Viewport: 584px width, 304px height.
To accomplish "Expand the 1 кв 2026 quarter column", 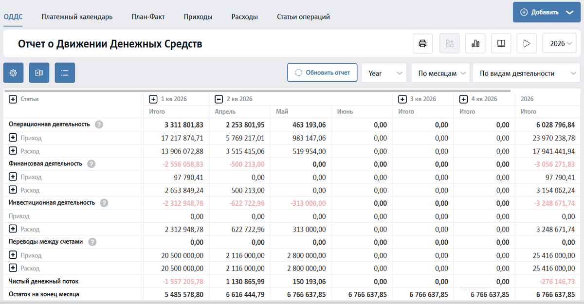I will [x=153, y=99].
